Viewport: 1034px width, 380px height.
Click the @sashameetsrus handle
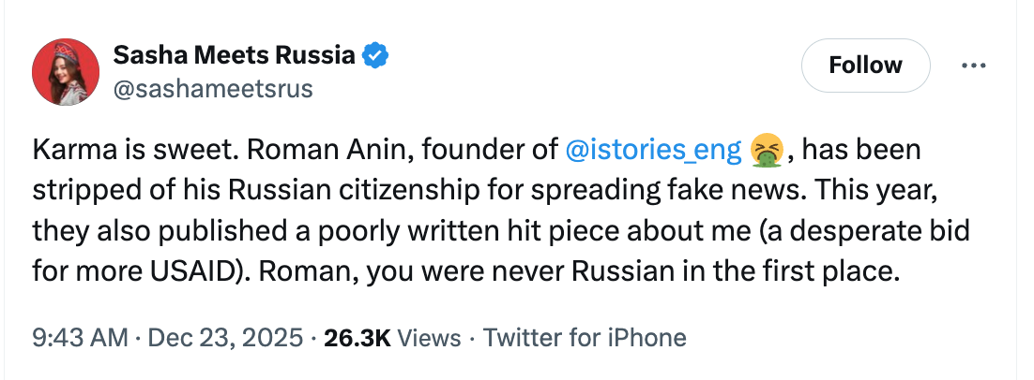click(212, 89)
